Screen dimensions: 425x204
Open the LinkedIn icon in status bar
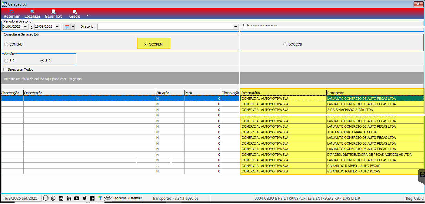(69, 198)
